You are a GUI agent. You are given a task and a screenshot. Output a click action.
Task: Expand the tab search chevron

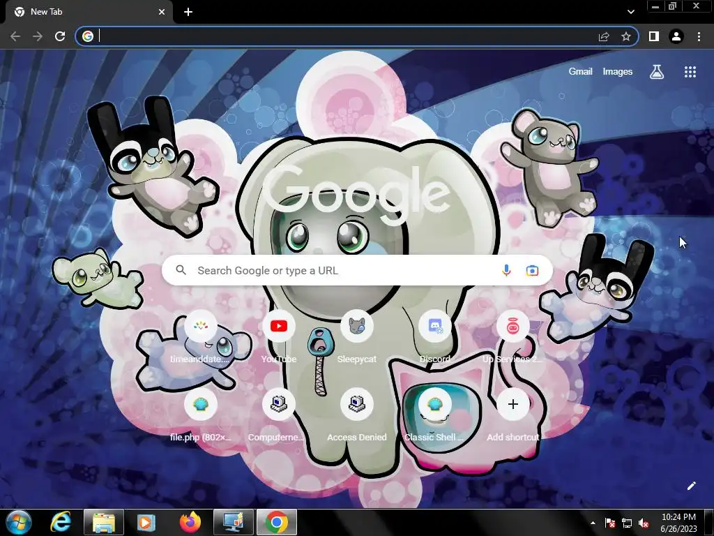pos(630,12)
